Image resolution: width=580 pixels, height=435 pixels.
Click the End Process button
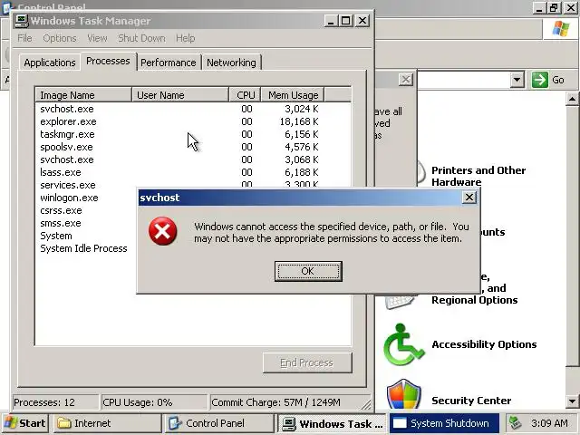point(307,362)
